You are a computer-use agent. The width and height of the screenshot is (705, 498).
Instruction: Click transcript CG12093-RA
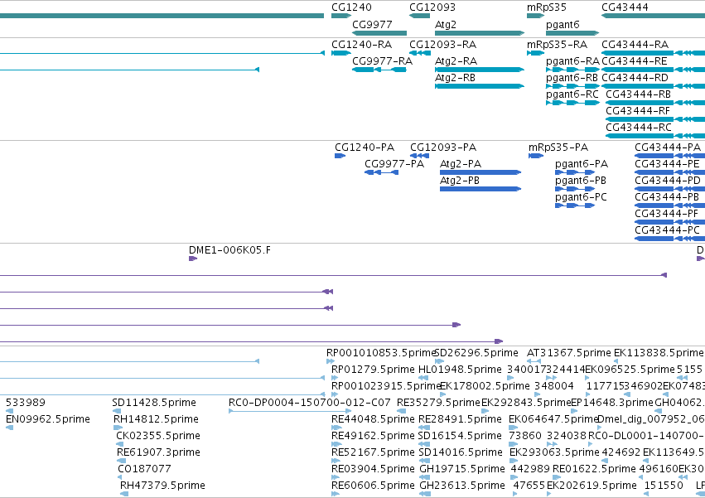click(419, 53)
